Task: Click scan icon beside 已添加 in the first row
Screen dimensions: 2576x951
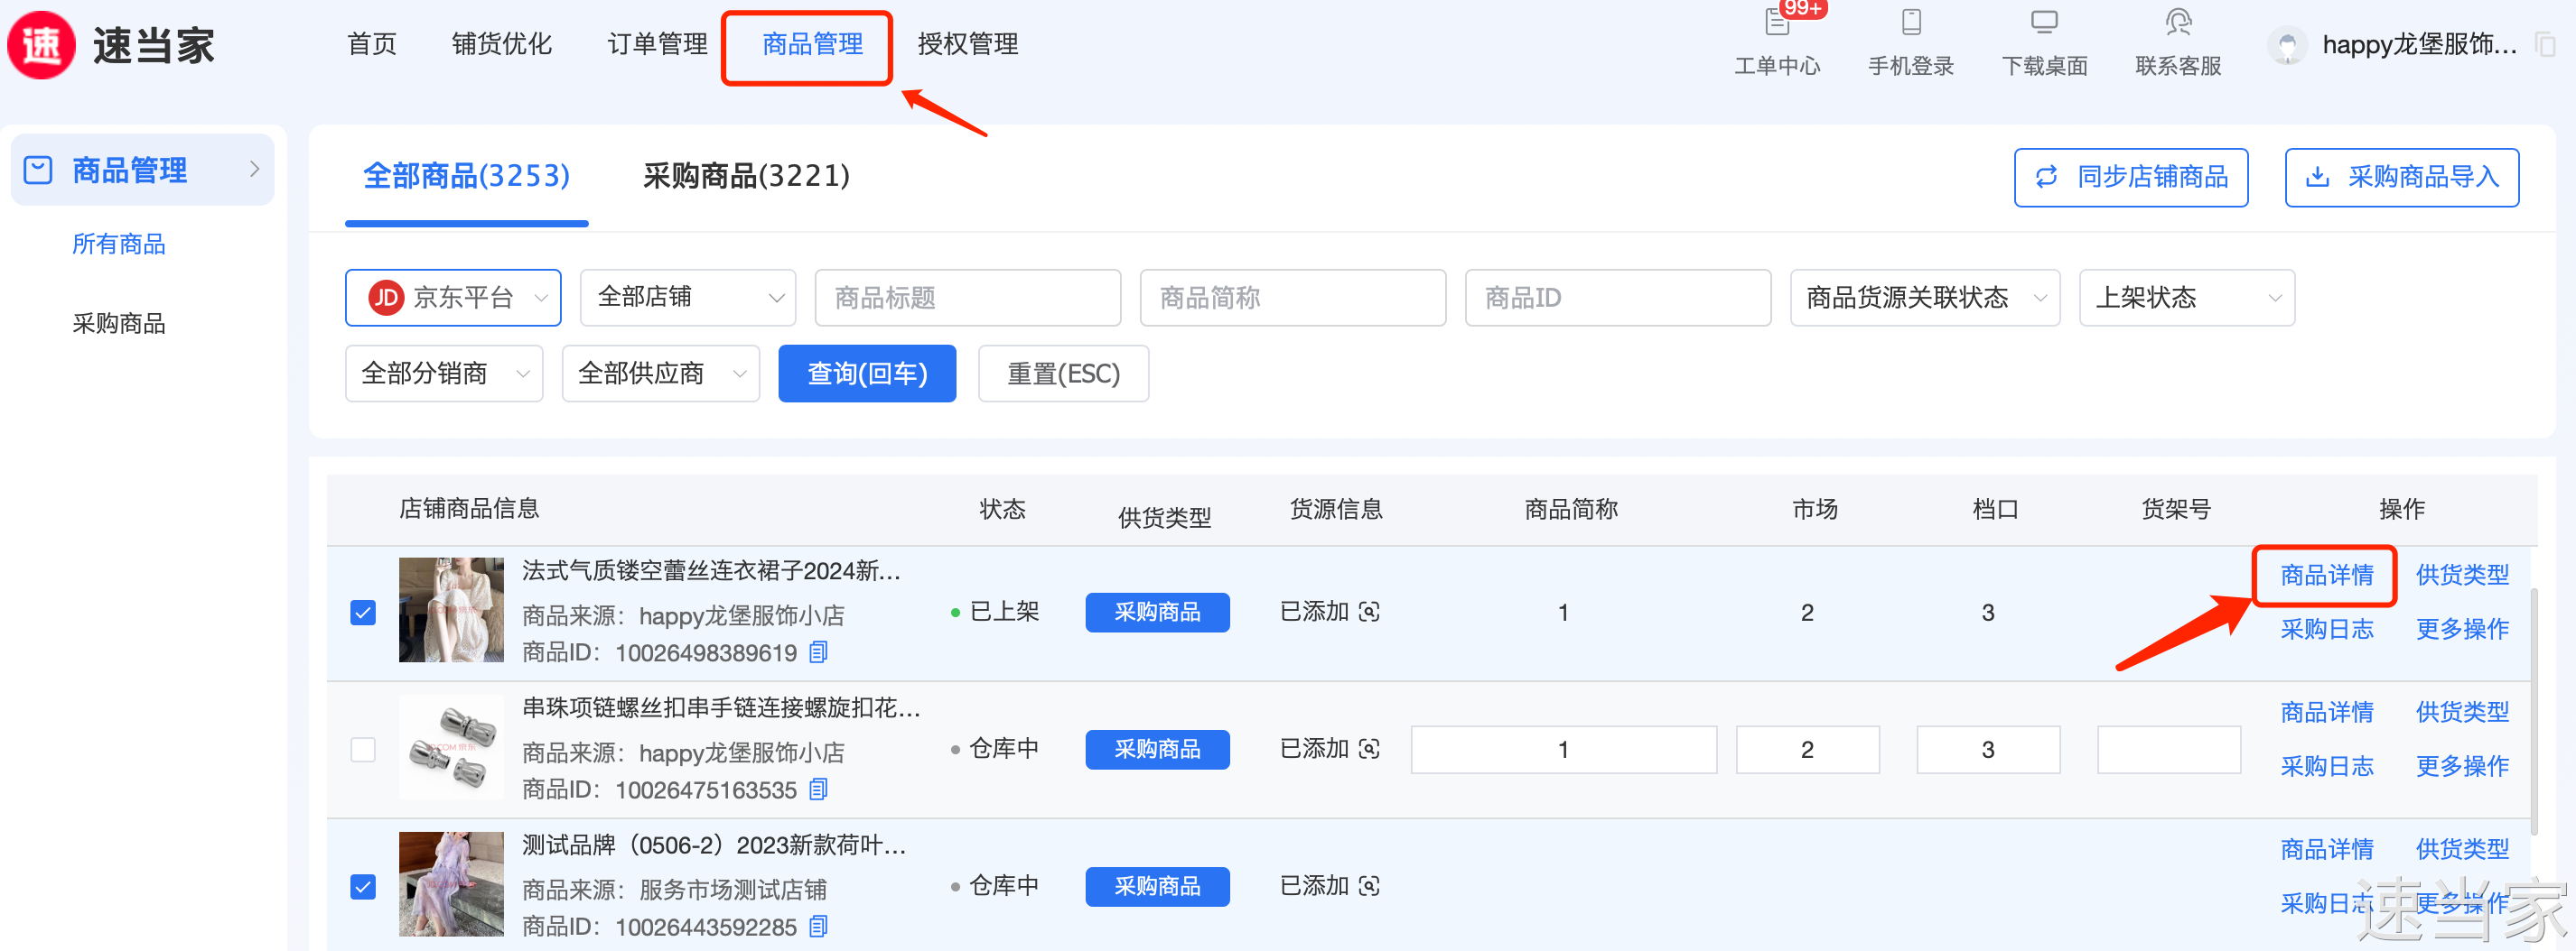Action: coord(1370,612)
